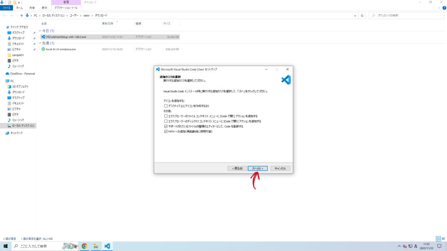
Task: Go up one folder level
Action: (x=21, y=16)
